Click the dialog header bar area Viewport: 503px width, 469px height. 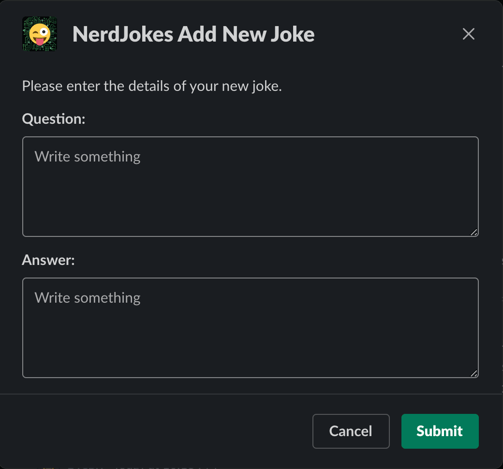point(251,34)
